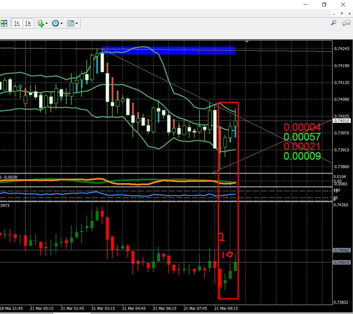Click the Periods clock icon
The width and height of the screenshot is (353, 314).
(55, 23)
